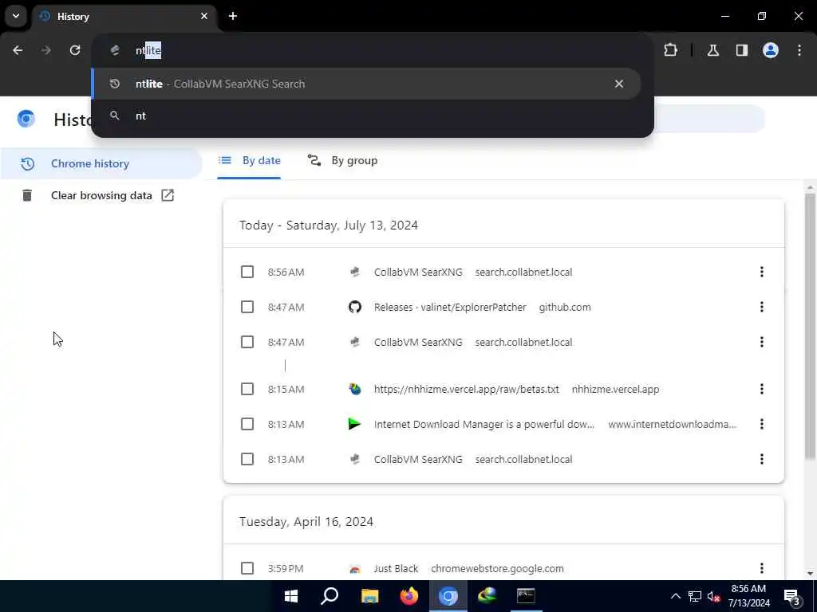The image size is (817, 612).
Task: Open 8:56 AM CollabVM SearXNG link
Action: (x=418, y=273)
